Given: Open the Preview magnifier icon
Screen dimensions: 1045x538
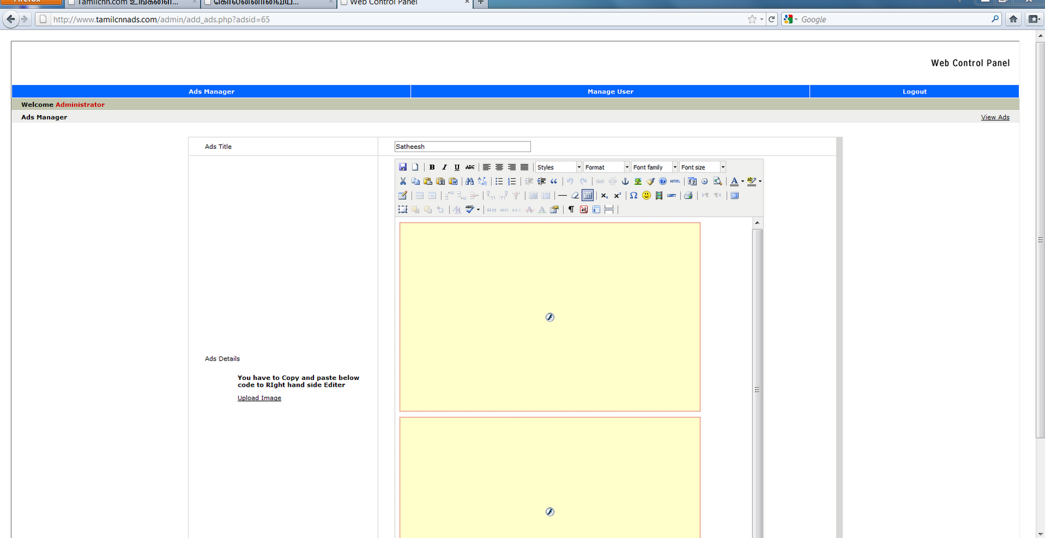Looking at the screenshot, I should pos(718,182).
